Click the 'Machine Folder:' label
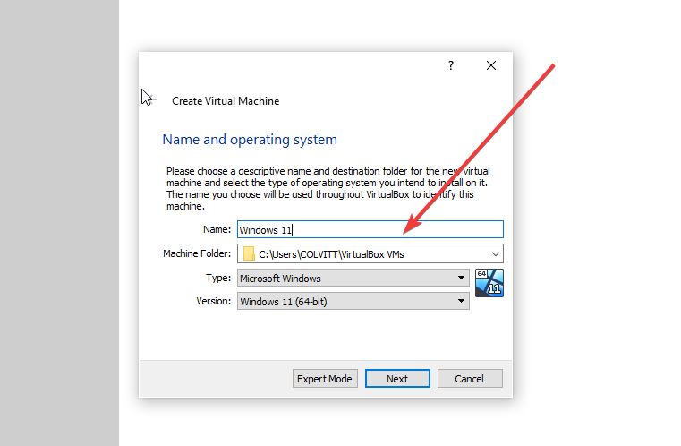Screen dimensions: 681x446 (x=197, y=253)
